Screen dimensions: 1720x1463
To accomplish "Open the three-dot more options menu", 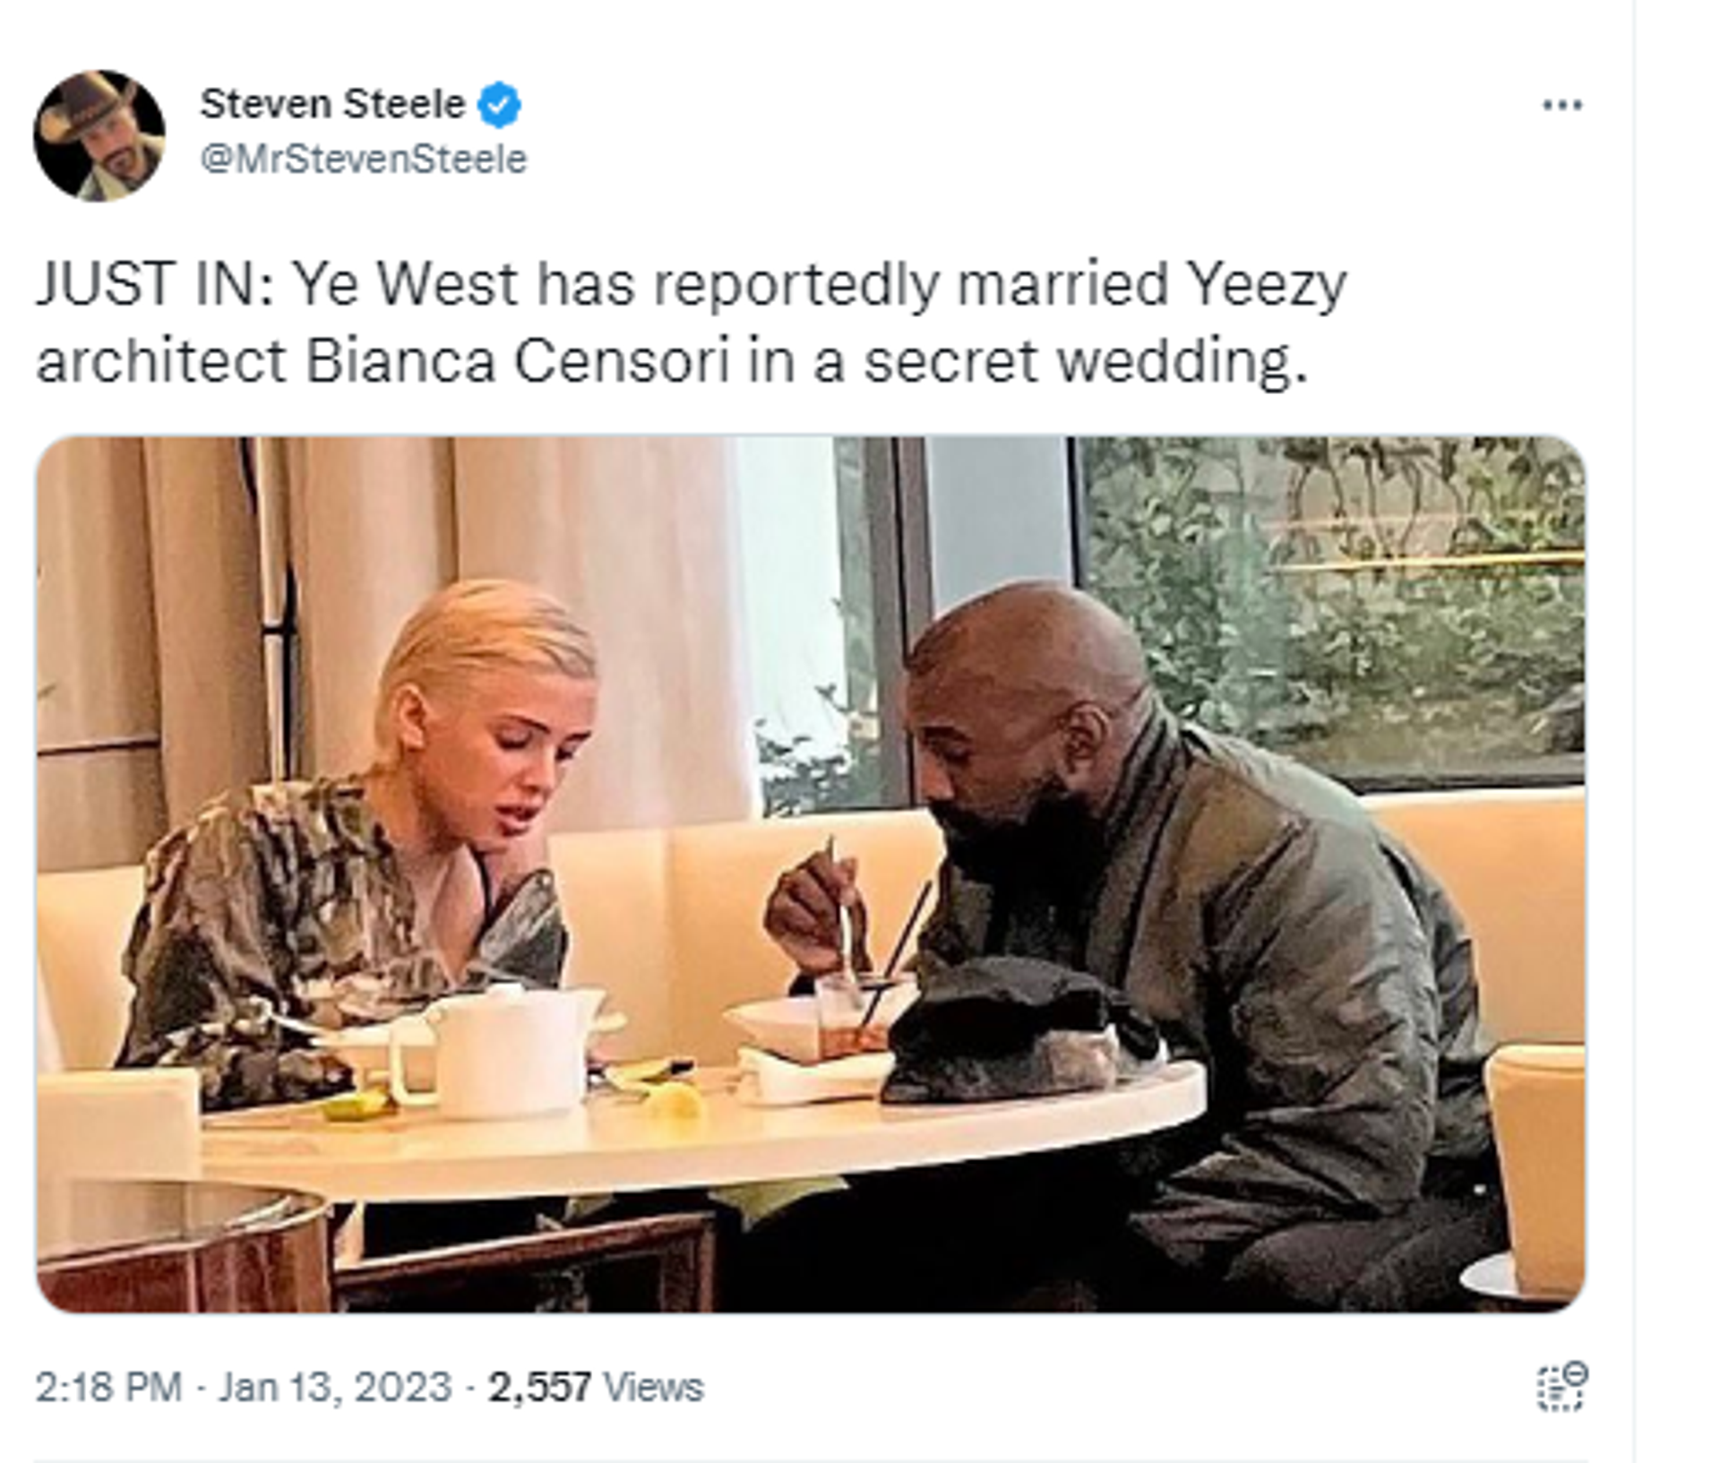I will (1562, 106).
